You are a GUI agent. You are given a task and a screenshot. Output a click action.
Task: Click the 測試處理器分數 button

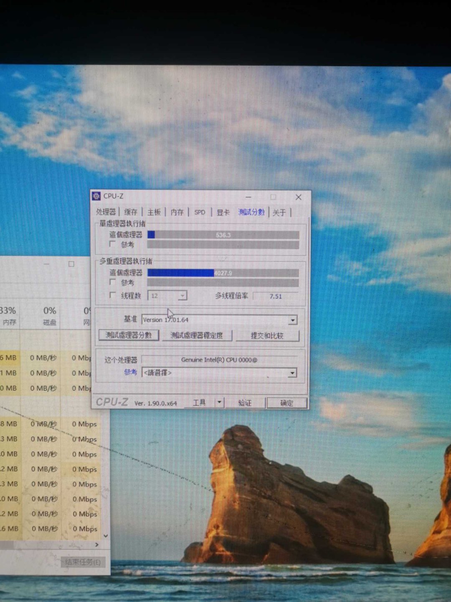129,335
